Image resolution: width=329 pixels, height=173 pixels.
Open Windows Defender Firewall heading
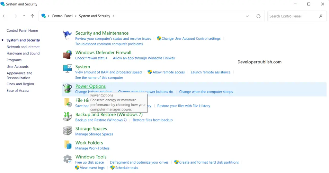103,53
